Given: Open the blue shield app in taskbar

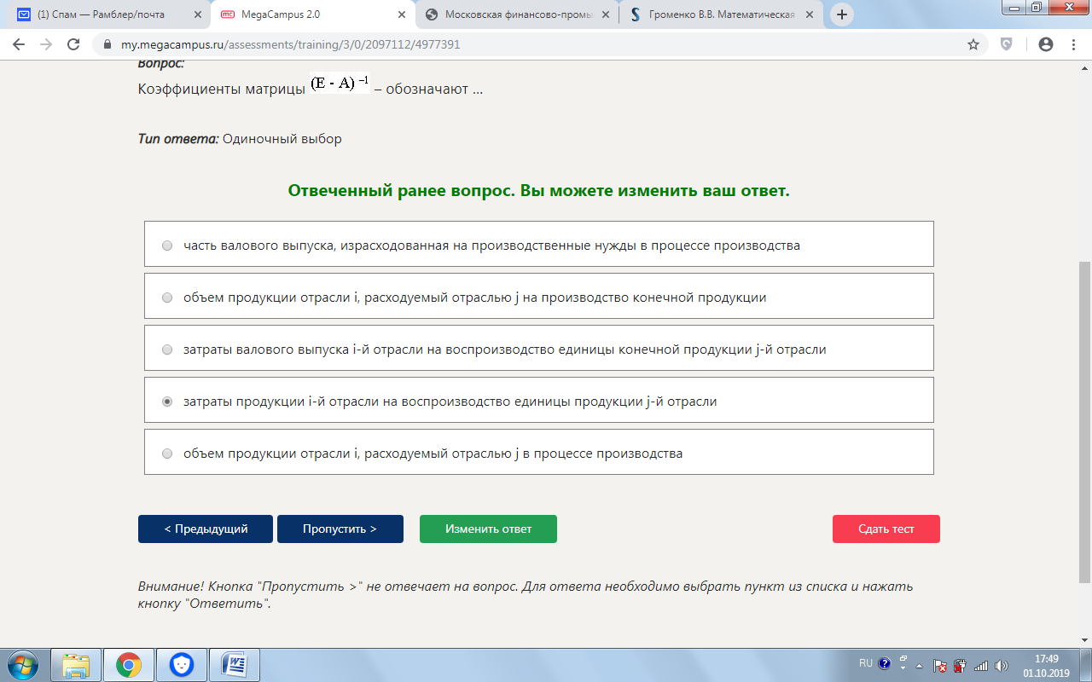Looking at the screenshot, I should (x=182, y=664).
